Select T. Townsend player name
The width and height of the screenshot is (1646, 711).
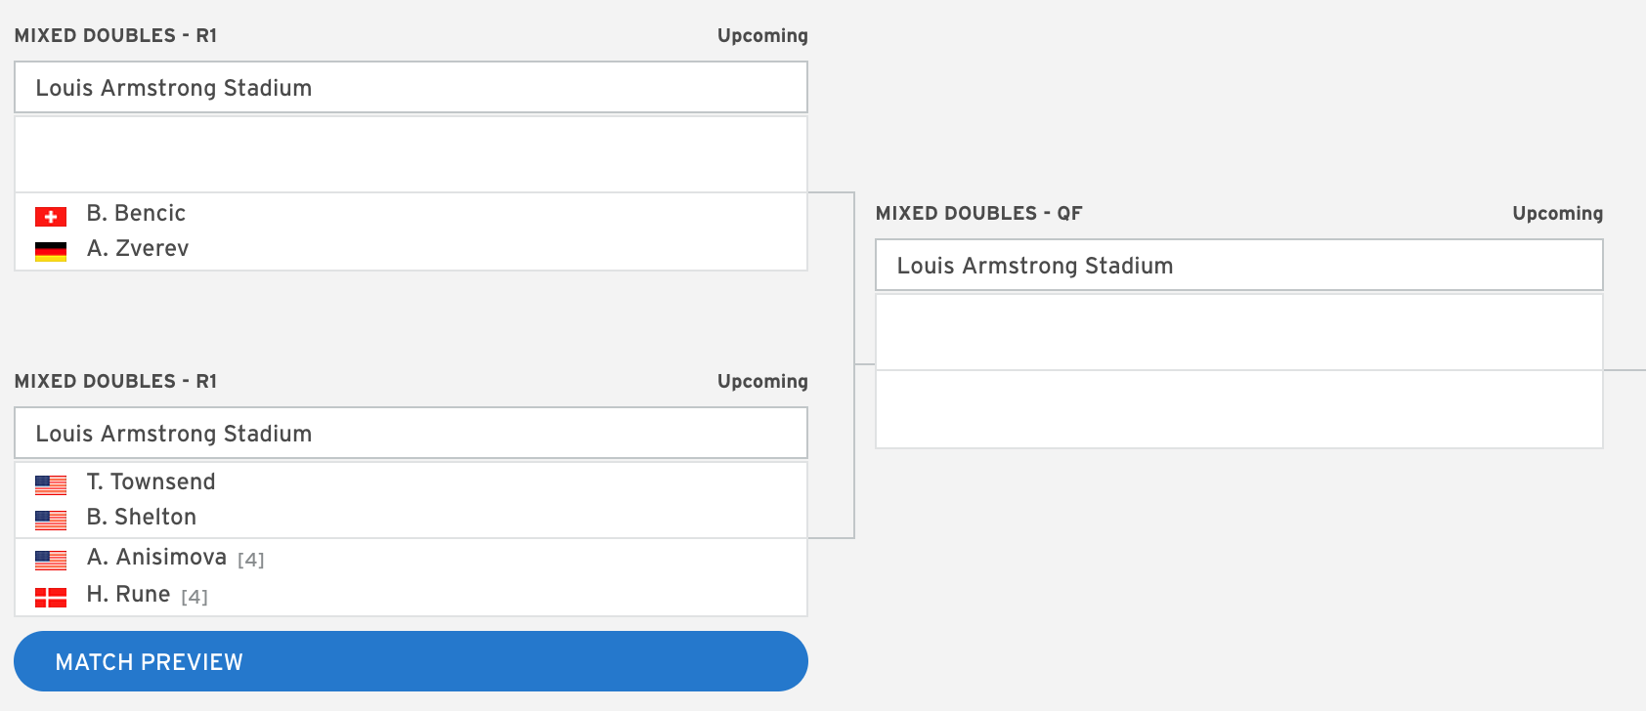click(151, 481)
